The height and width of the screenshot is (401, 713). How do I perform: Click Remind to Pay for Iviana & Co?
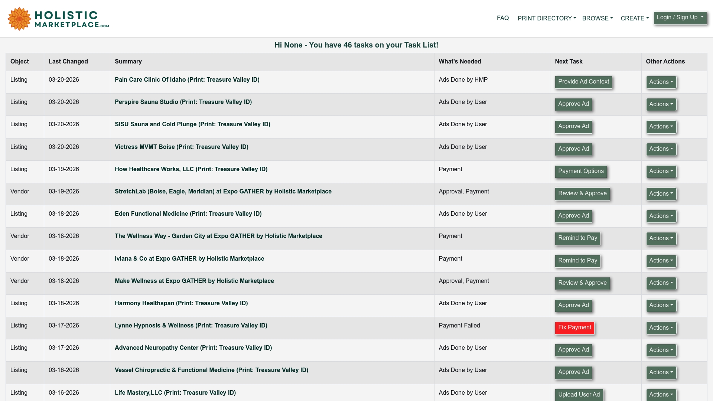[577, 261]
